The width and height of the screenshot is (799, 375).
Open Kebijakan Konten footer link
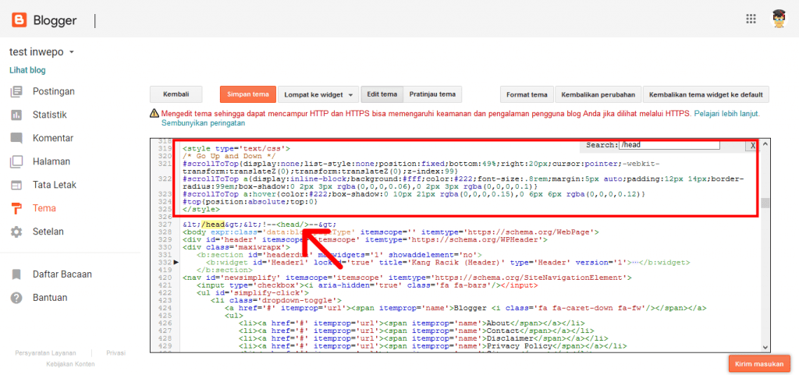point(70,364)
